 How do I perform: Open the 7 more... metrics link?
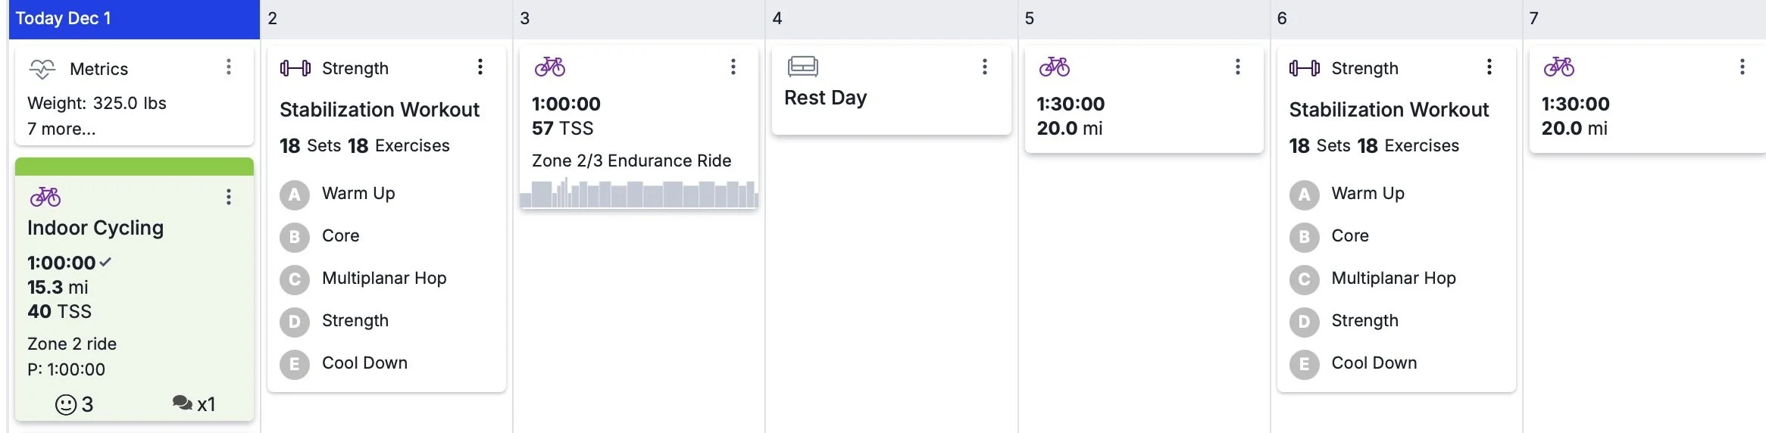(x=61, y=129)
